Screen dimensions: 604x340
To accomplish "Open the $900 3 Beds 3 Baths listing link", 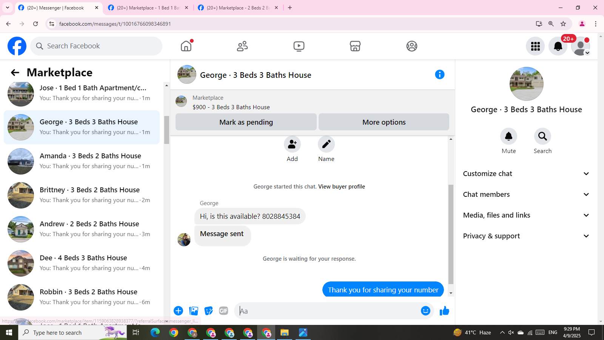I will [x=231, y=107].
